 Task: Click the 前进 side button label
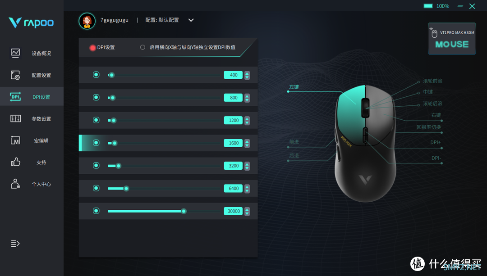click(x=294, y=142)
